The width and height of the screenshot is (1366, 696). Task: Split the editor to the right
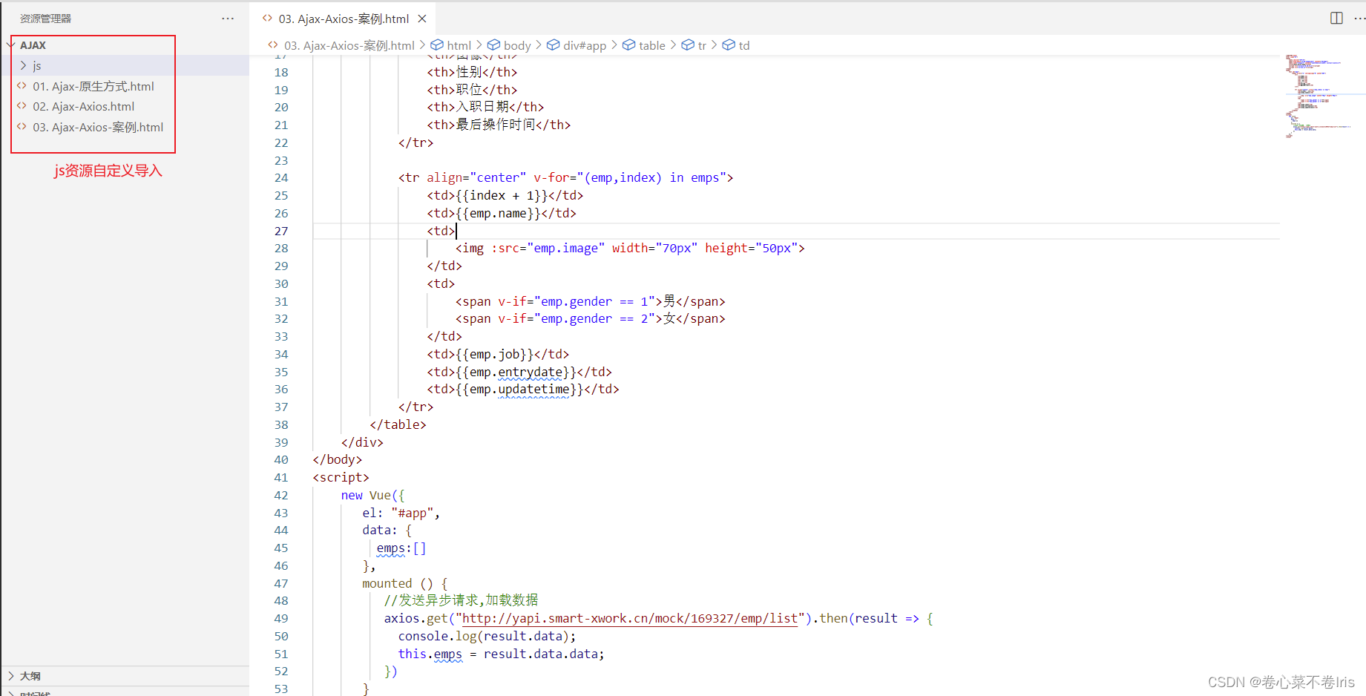point(1336,19)
